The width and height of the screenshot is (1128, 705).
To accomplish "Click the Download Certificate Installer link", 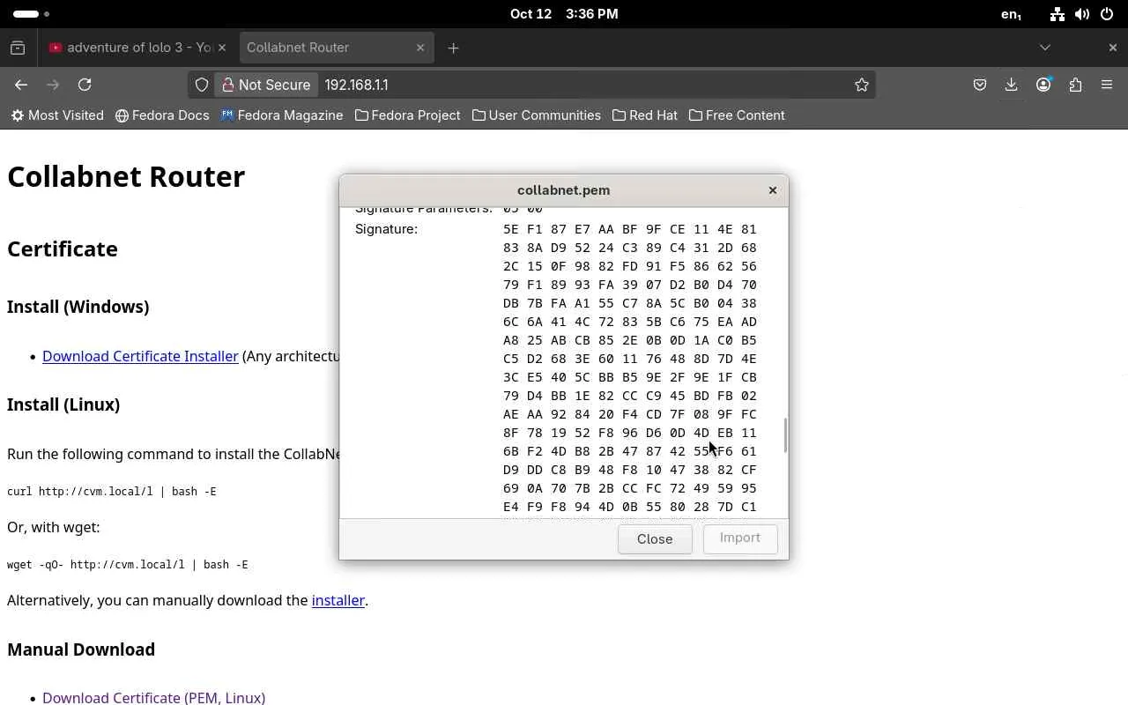I will (140, 356).
